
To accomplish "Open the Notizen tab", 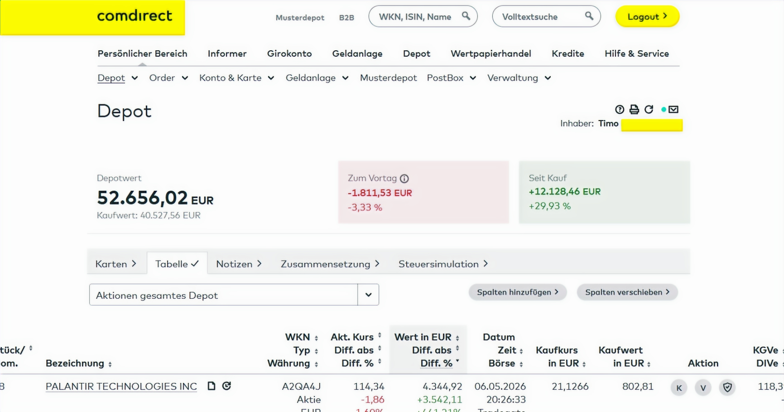I will (x=239, y=264).
